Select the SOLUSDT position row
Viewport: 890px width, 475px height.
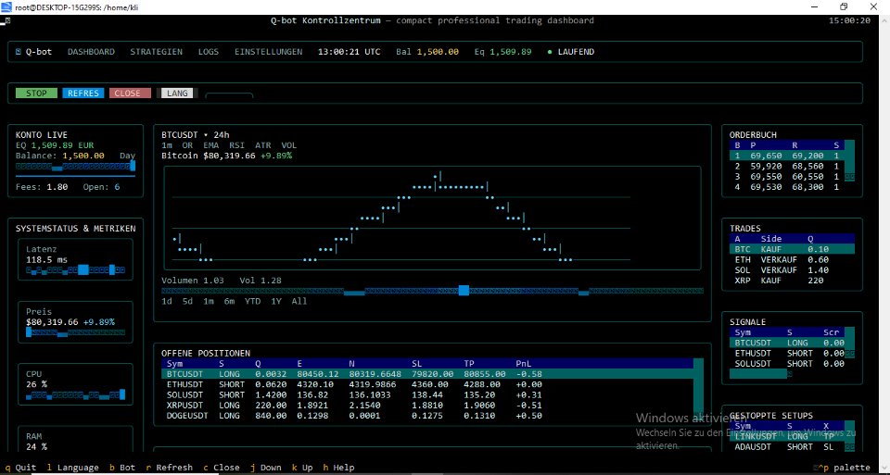click(426, 394)
